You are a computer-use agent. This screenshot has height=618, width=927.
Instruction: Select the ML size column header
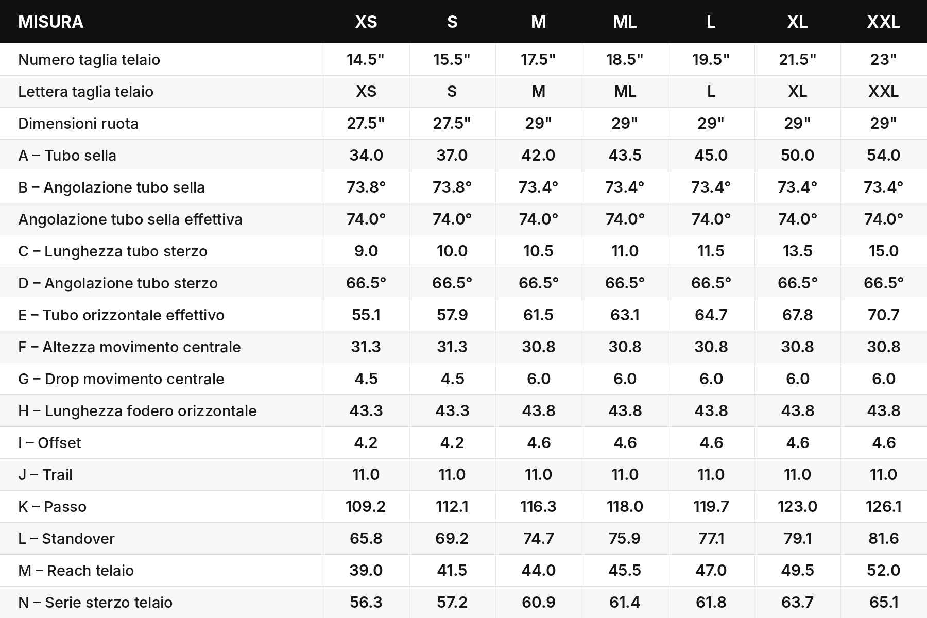coord(625,22)
